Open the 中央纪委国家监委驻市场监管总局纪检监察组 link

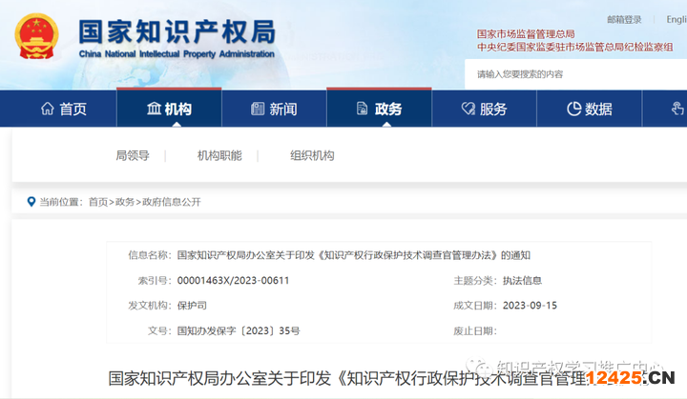point(574,46)
